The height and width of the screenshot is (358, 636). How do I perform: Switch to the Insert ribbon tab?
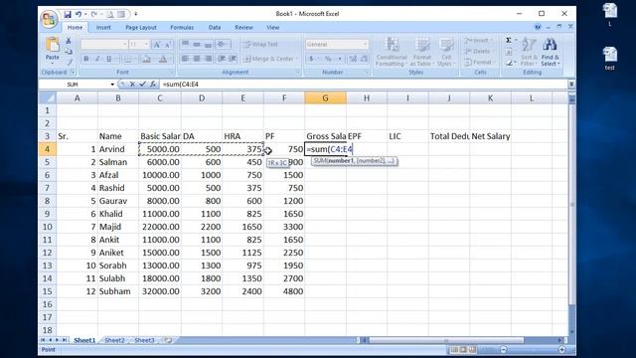(103, 27)
